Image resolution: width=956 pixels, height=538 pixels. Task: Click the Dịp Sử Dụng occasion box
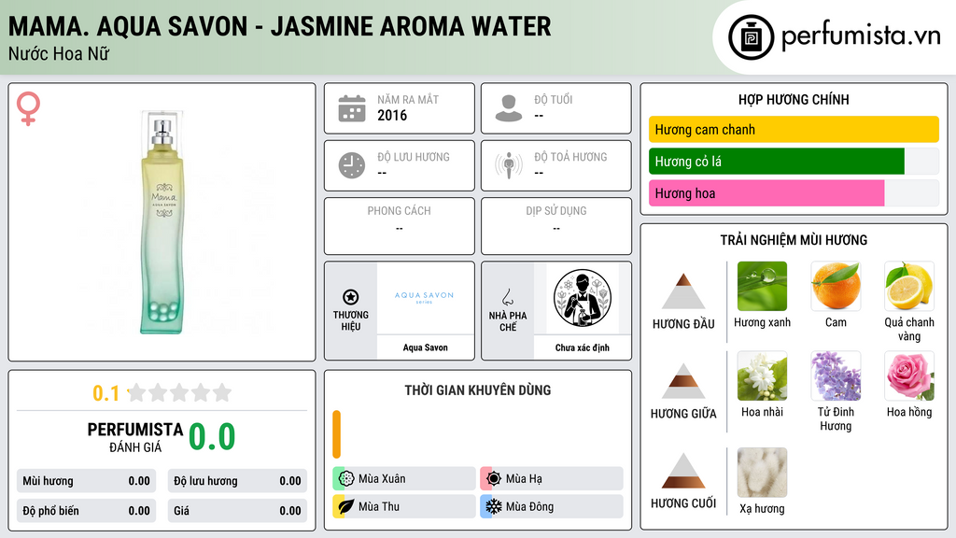(556, 226)
